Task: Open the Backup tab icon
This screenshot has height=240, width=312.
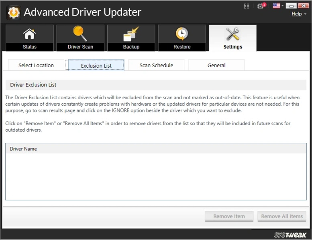Action: click(131, 34)
